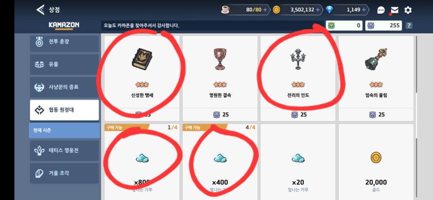Add more coffee stamina with plus
Viewport: 433px width, 200px height.
click(265, 10)
